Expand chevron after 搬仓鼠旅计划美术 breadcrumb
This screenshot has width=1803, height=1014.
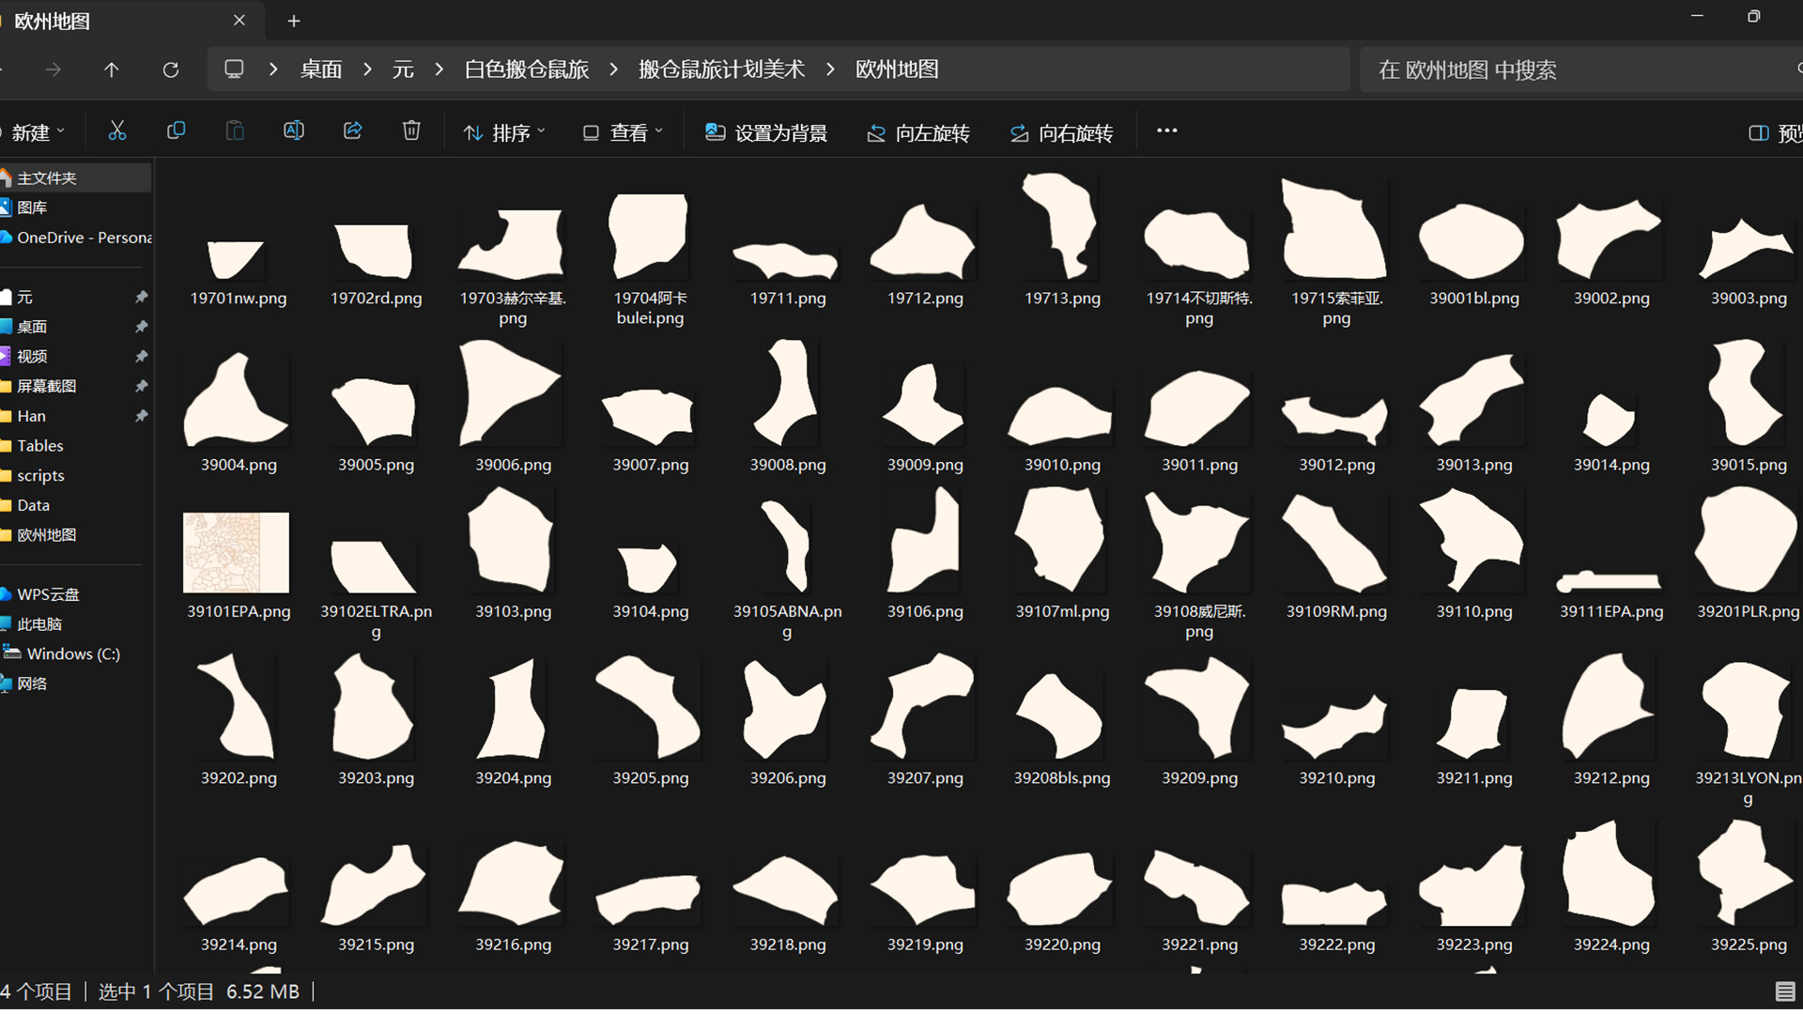pyautogui.click(x=830, y=69)
